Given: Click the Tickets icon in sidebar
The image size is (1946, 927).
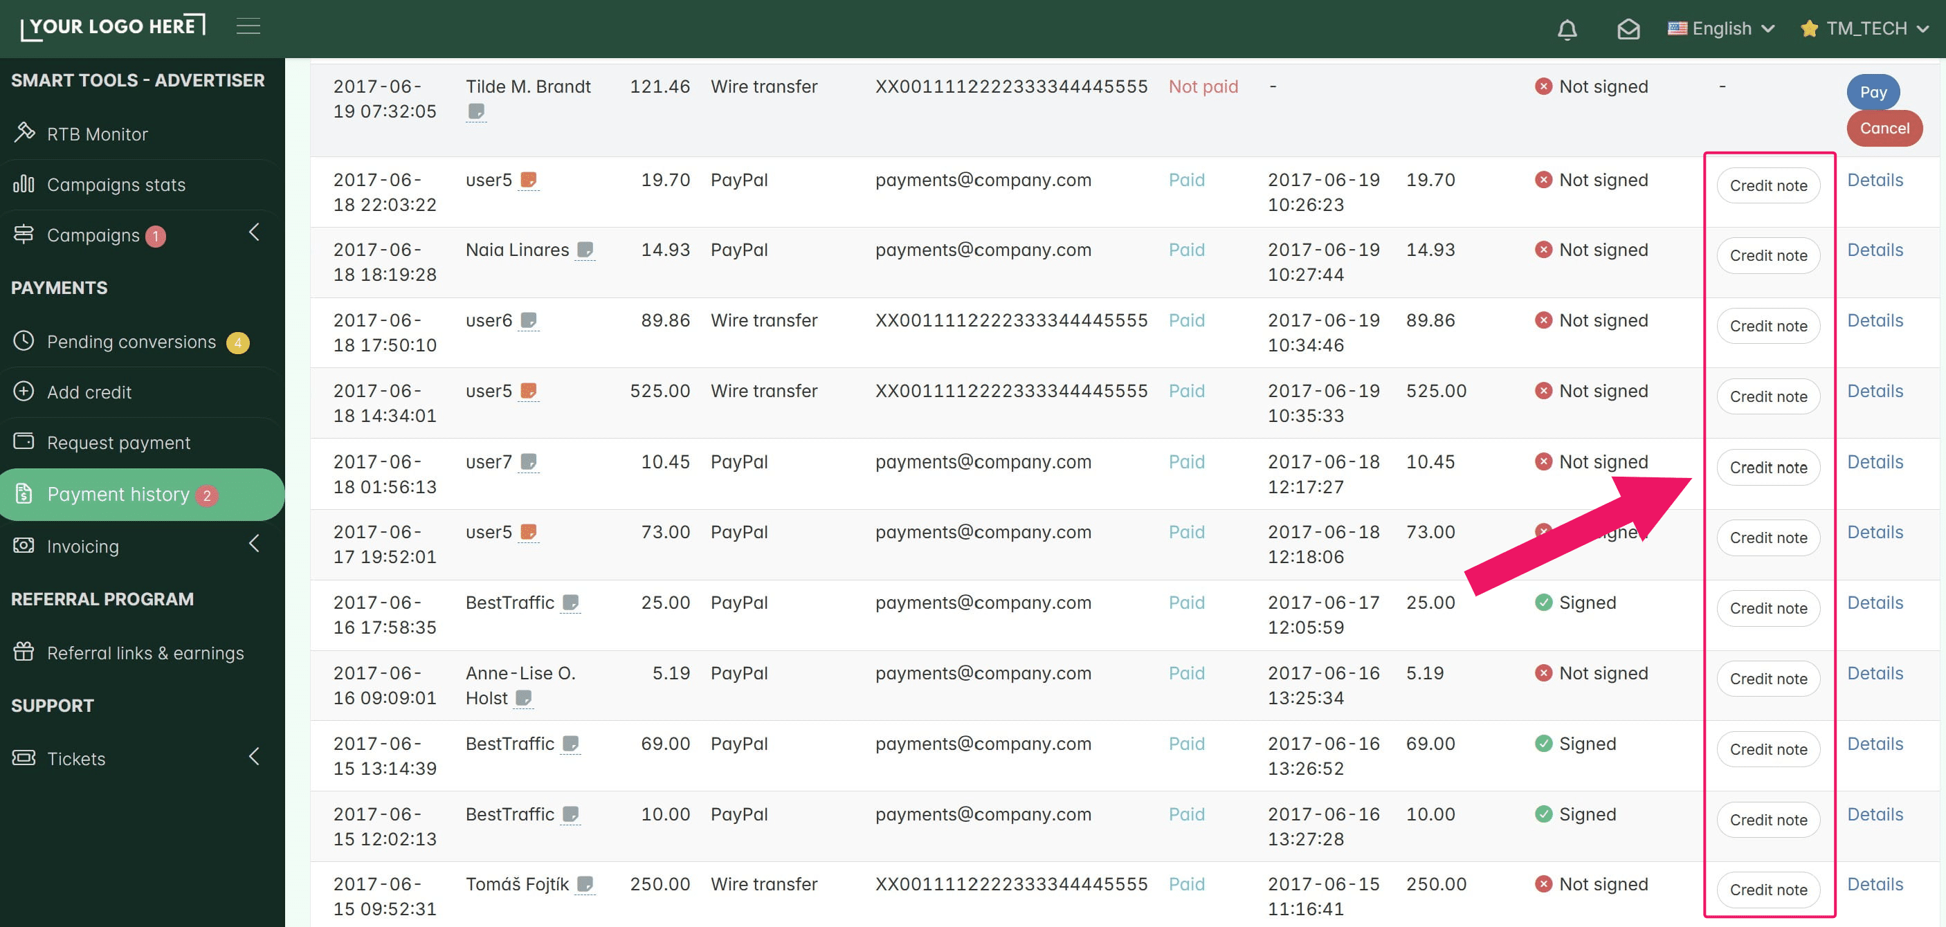Looking at the screenshot, I should pos(24,757).
